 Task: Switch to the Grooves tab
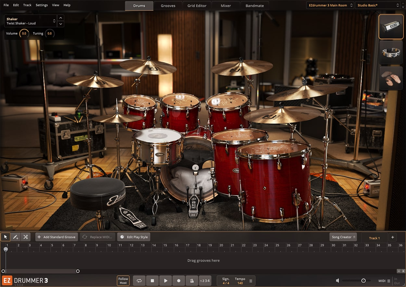click(168, 6)
